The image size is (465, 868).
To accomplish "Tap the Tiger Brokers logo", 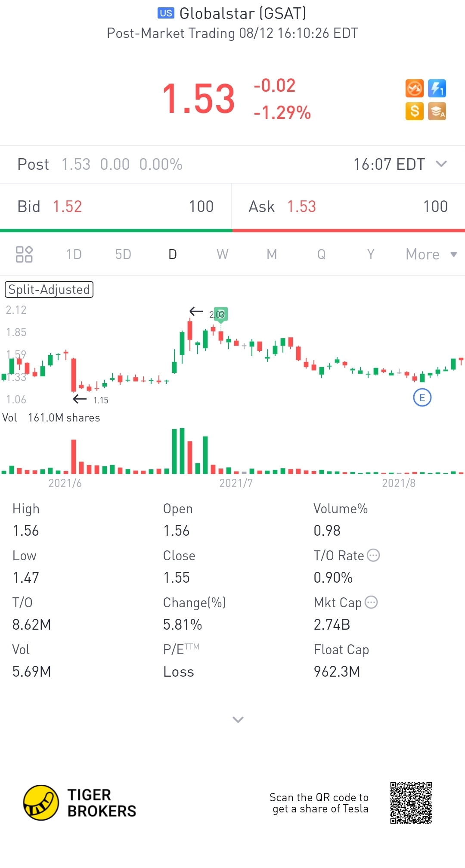I will pyautogui.click(x=80, y=802).
